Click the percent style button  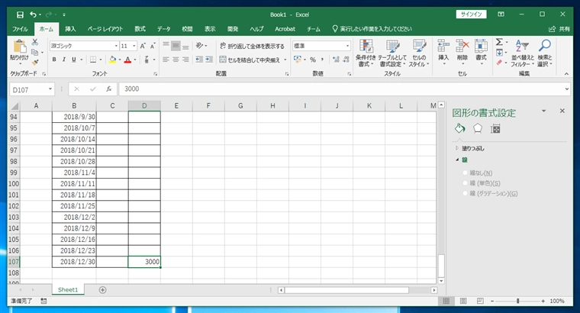[x=312, y=60]
